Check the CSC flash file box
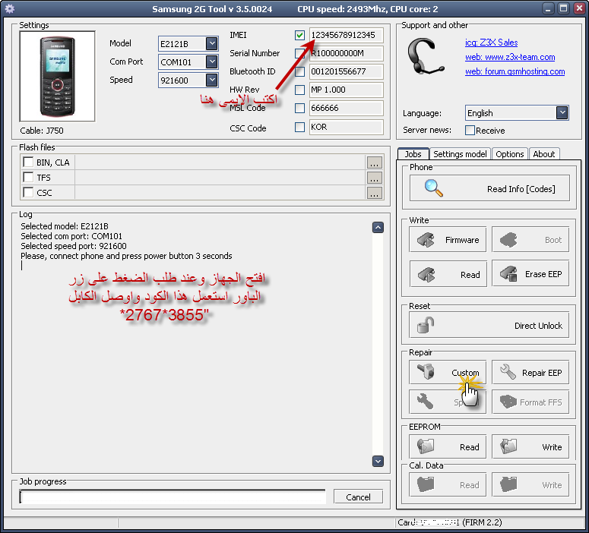Screen dimensions: 589x533 (28, 192)
